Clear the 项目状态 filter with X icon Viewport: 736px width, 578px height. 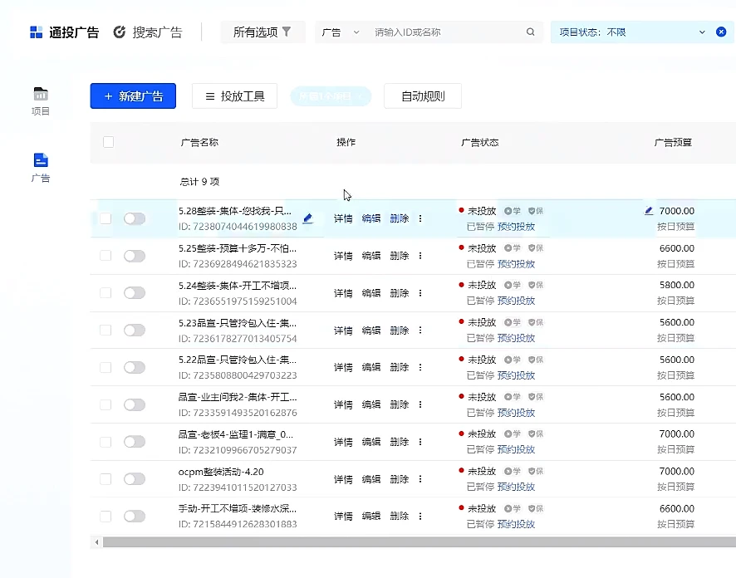721,32
